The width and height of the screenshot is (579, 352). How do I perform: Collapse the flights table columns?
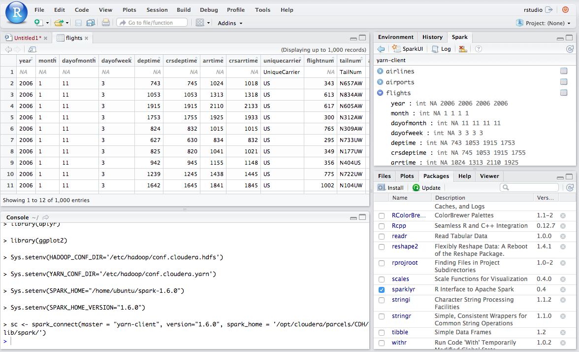coord(380,93)
